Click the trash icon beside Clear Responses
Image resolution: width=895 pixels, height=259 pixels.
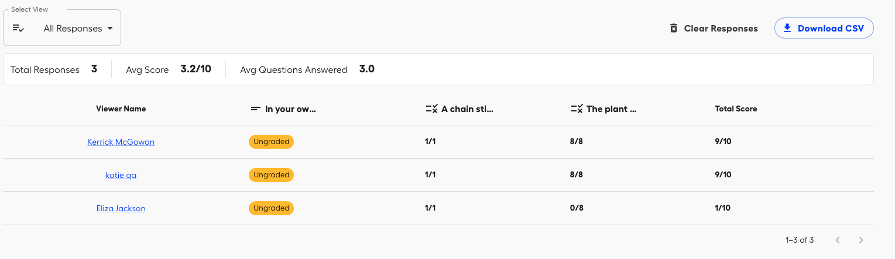coord(674,29)
